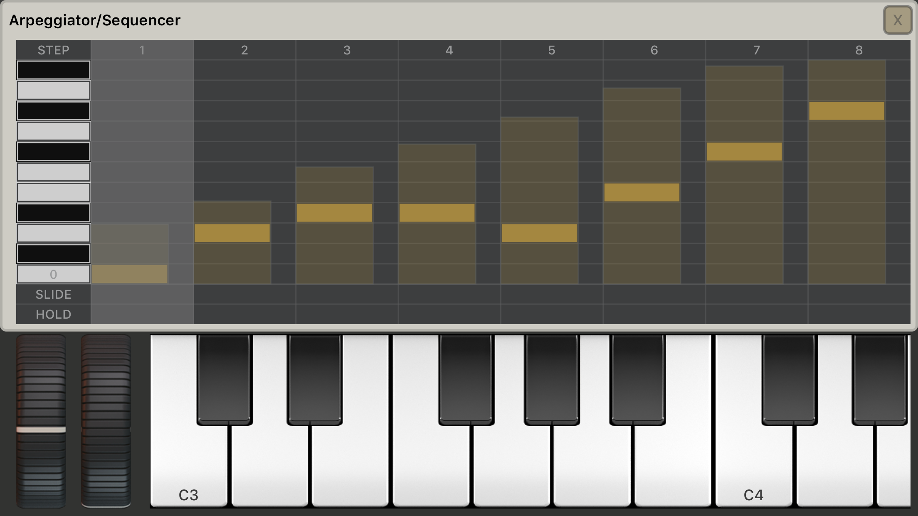The width and height of the screenshot is (918, 516).
Task: Click step 2's gold note block
Action: click(x=232, y=233)
